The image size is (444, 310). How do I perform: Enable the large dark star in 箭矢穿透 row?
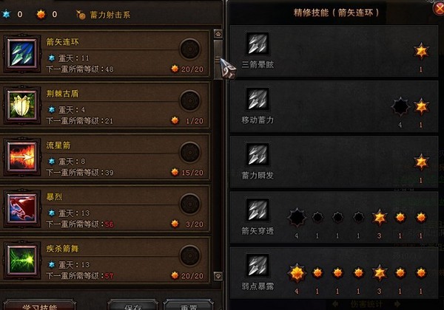tap(297, 218)
